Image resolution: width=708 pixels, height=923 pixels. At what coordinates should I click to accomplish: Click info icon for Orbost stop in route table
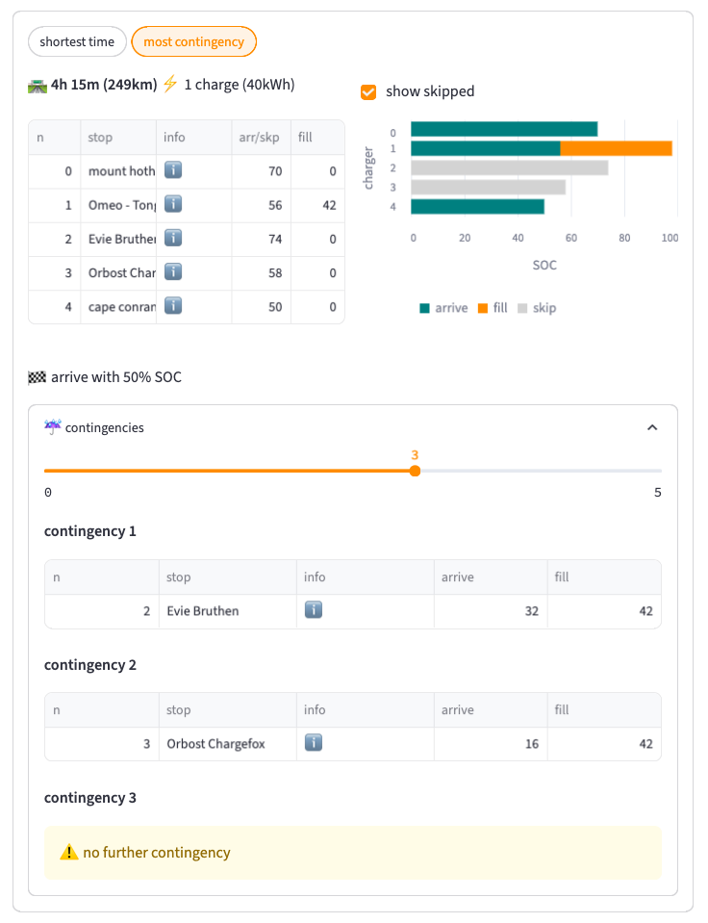pos(174,271)
